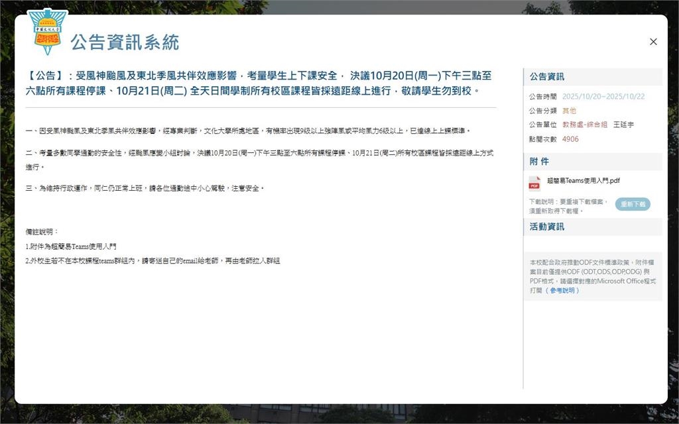Image resolution: width=679 pixels, height=424 pixels.
Task: Click the PDF file icon in attachments
Action: (534, 182)
